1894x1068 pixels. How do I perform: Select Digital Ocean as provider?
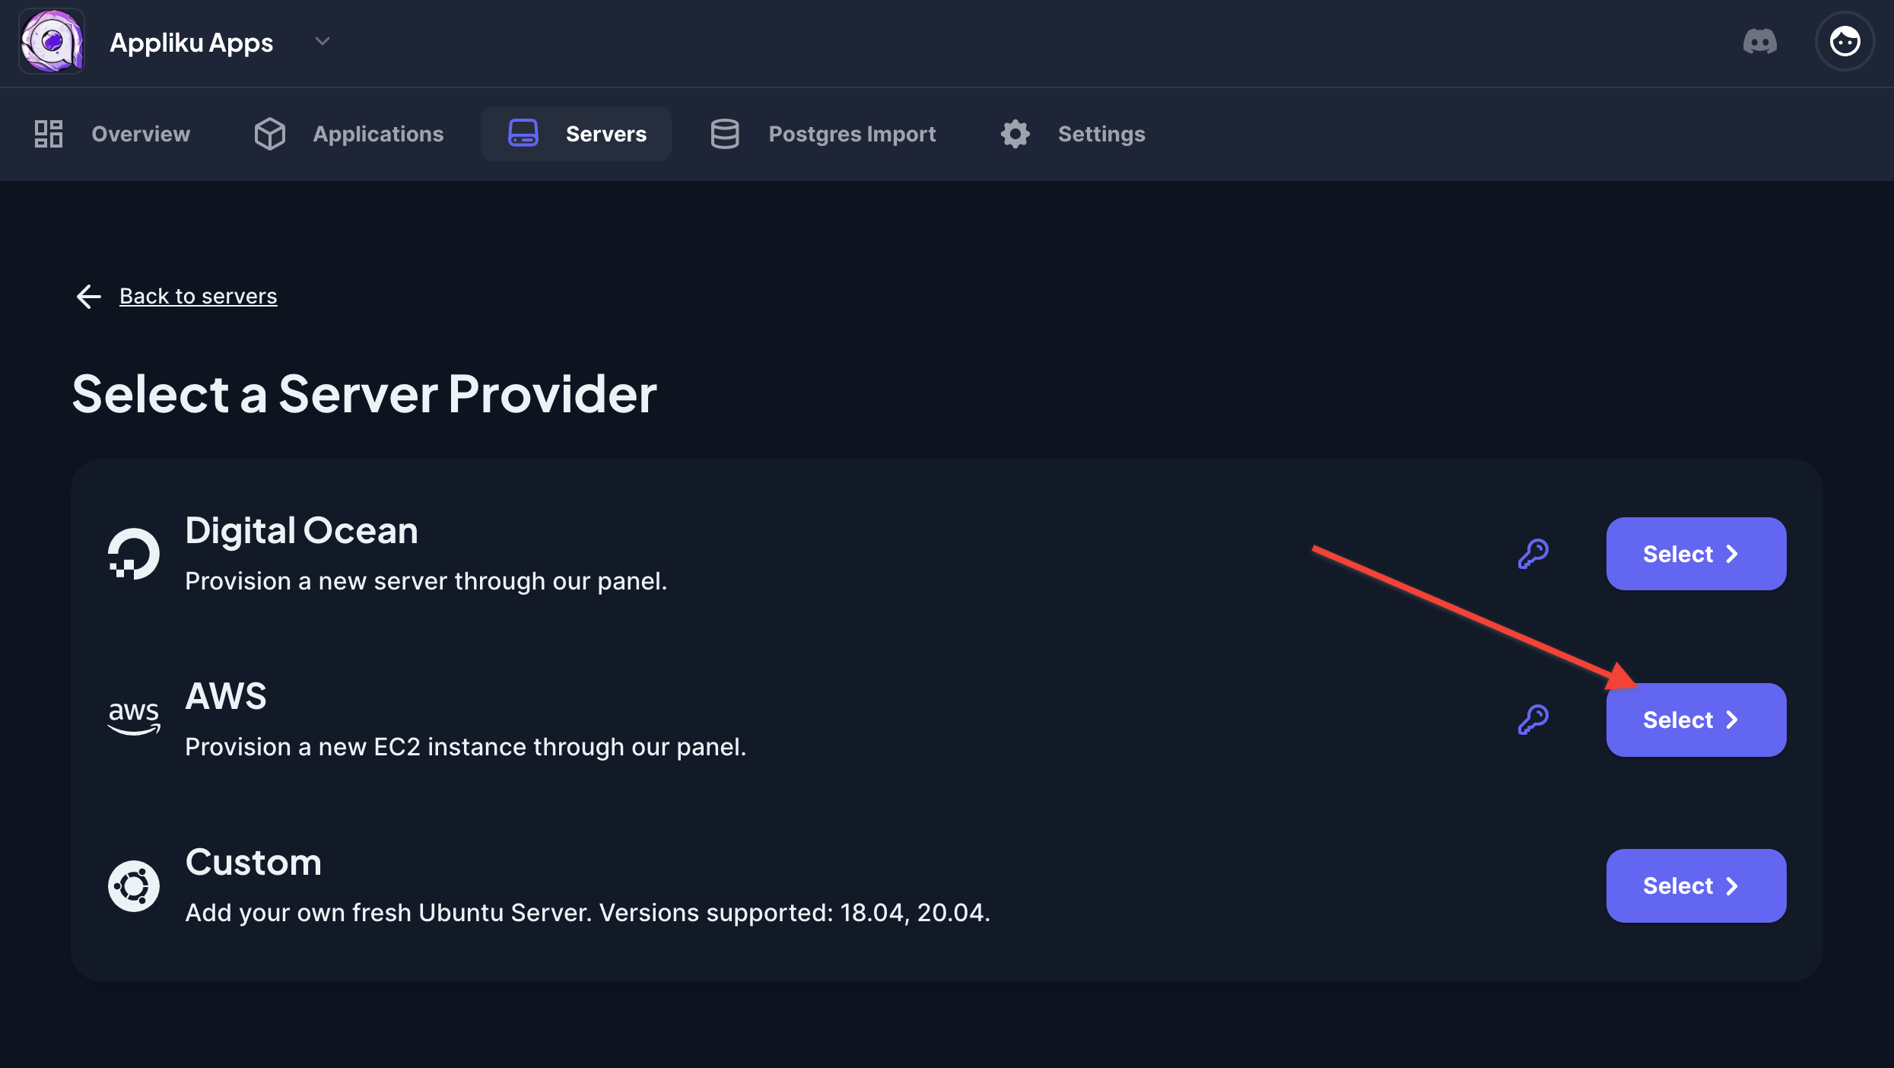point(1695,554)
